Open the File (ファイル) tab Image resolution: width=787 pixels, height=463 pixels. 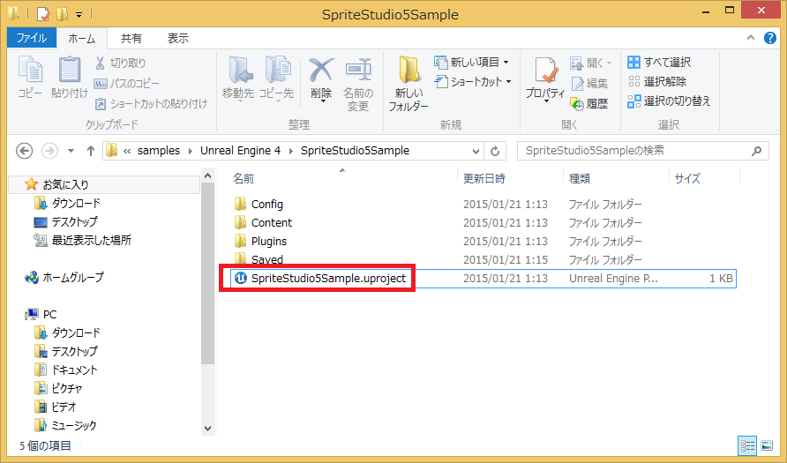(32, 38)
